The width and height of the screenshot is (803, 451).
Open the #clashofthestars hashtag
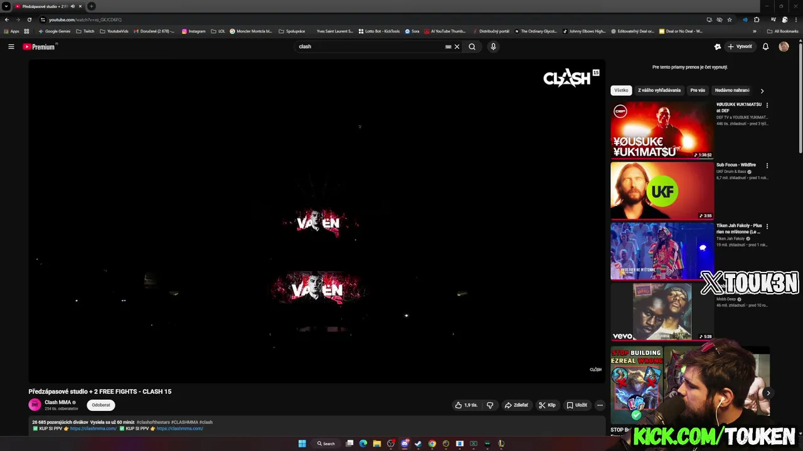point(153,422)
